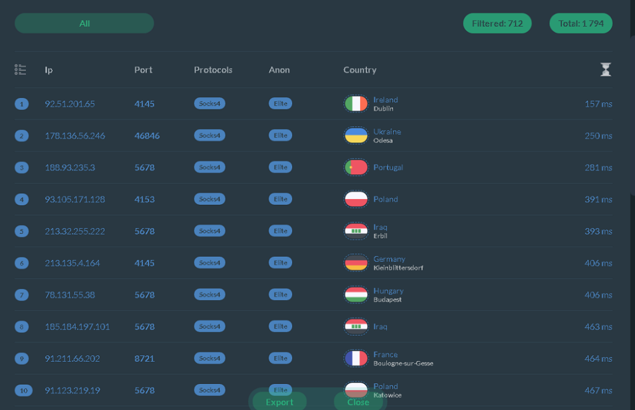Click the Ukraine flag icon
This screenshot has width=635, height=410.
click(356, 135)
